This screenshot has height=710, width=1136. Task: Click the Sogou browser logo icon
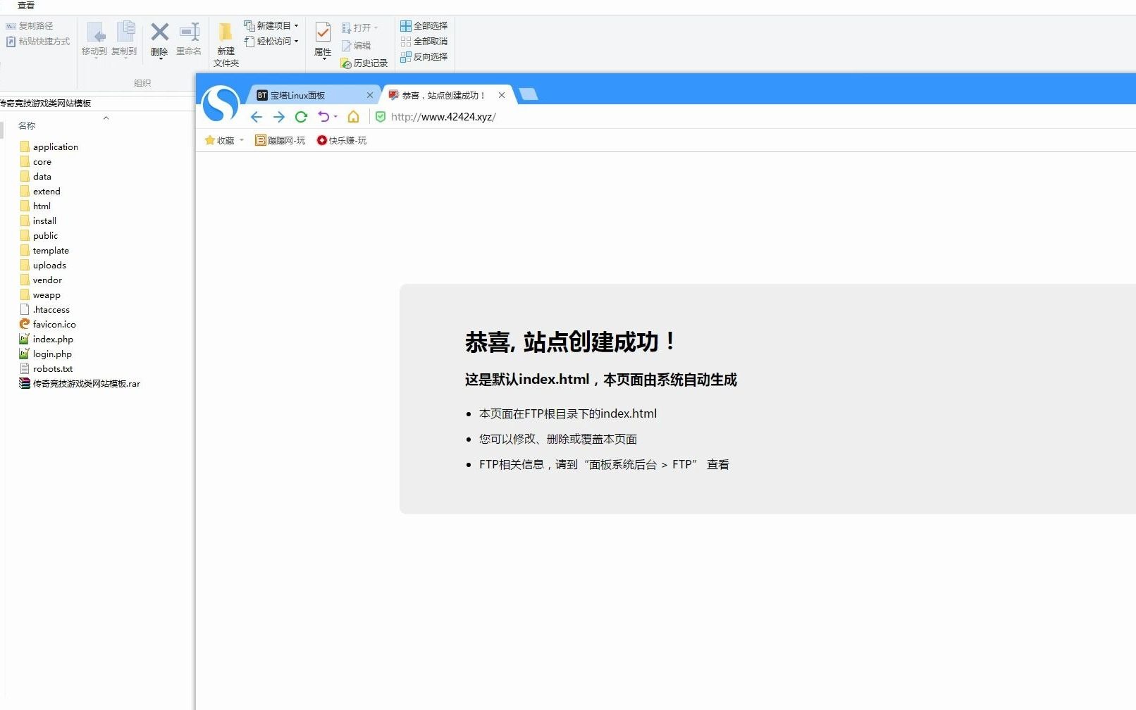click(x=221, y=104)
